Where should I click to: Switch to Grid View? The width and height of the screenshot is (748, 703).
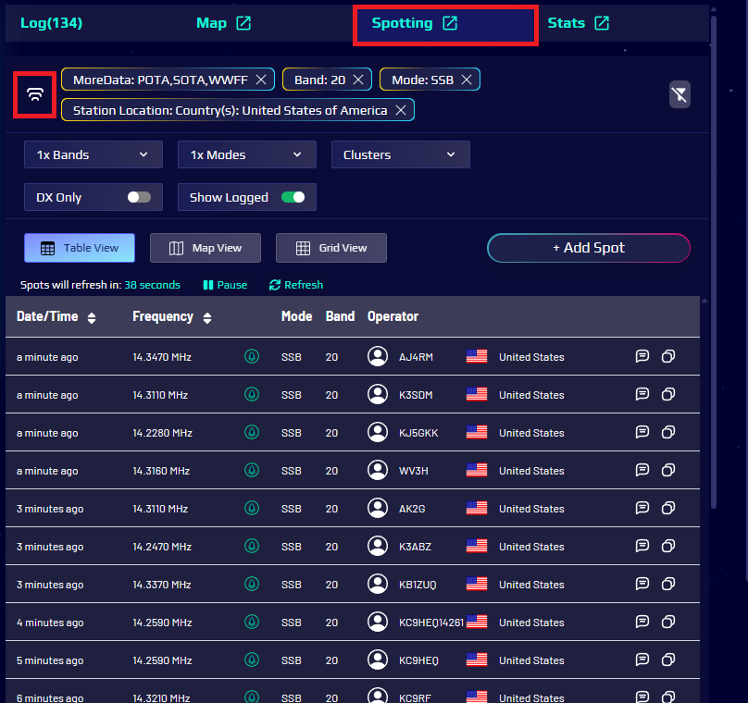point(331,248)
